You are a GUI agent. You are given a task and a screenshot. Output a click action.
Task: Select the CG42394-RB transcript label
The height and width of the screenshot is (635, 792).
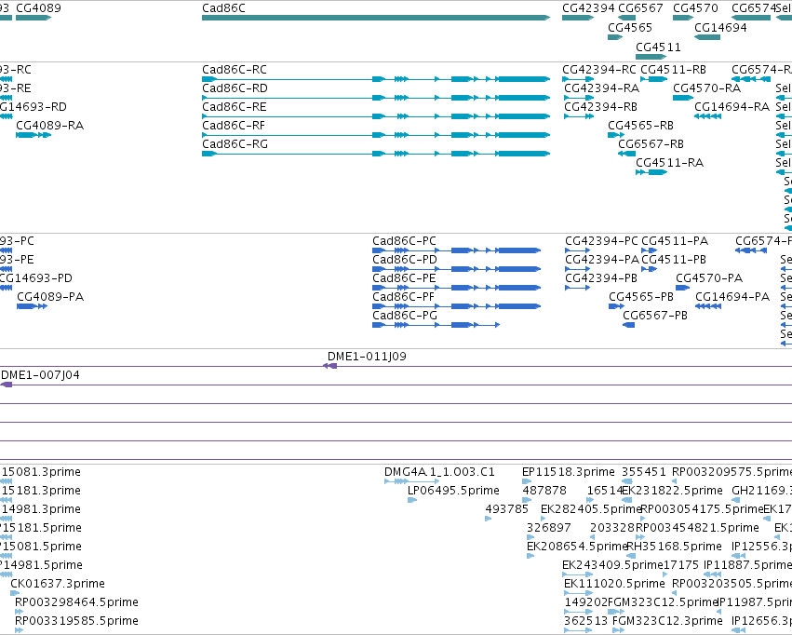pos(600,107)
